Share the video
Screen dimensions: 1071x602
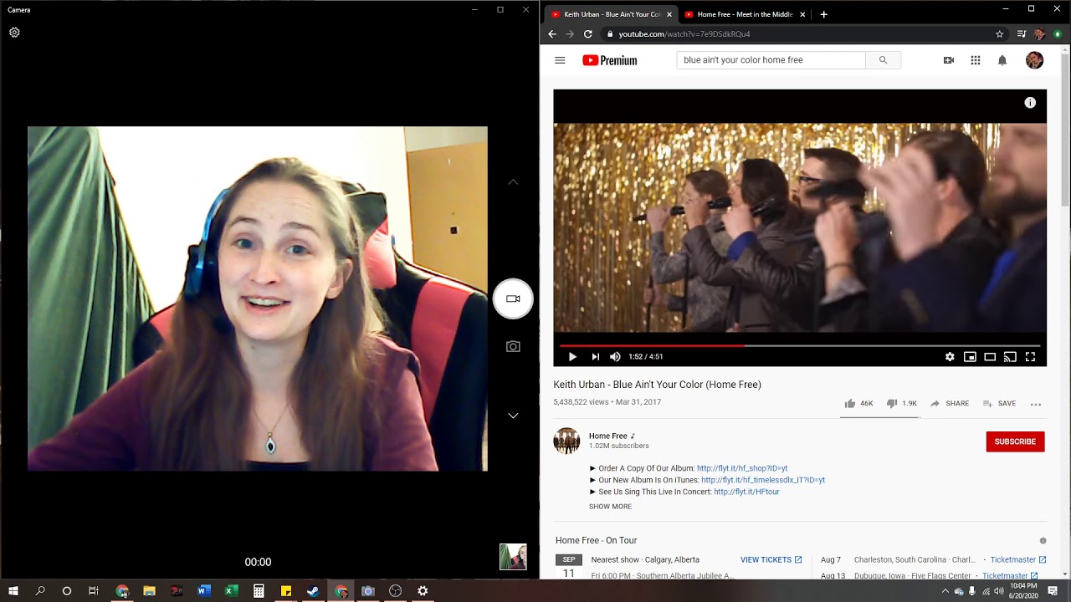[x=949, y=404]
